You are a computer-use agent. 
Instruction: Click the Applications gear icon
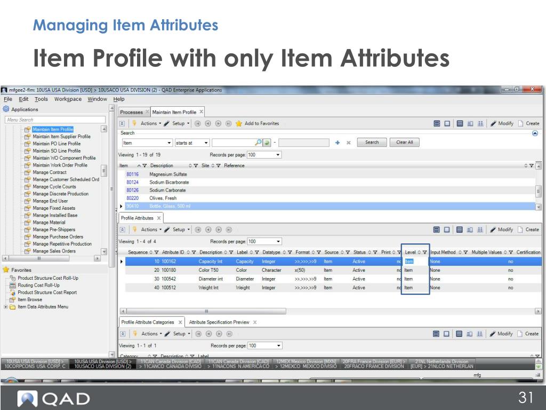6,109
